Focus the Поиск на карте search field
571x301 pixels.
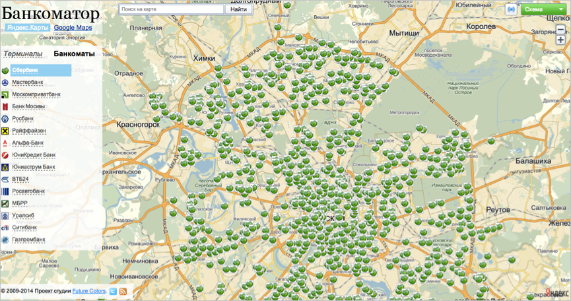click(172, 9)
